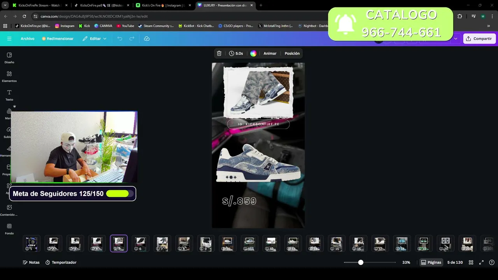Open the 5.0s page duration setting
Viewport: 498px width, 280px height.
(x=236, y=53)
